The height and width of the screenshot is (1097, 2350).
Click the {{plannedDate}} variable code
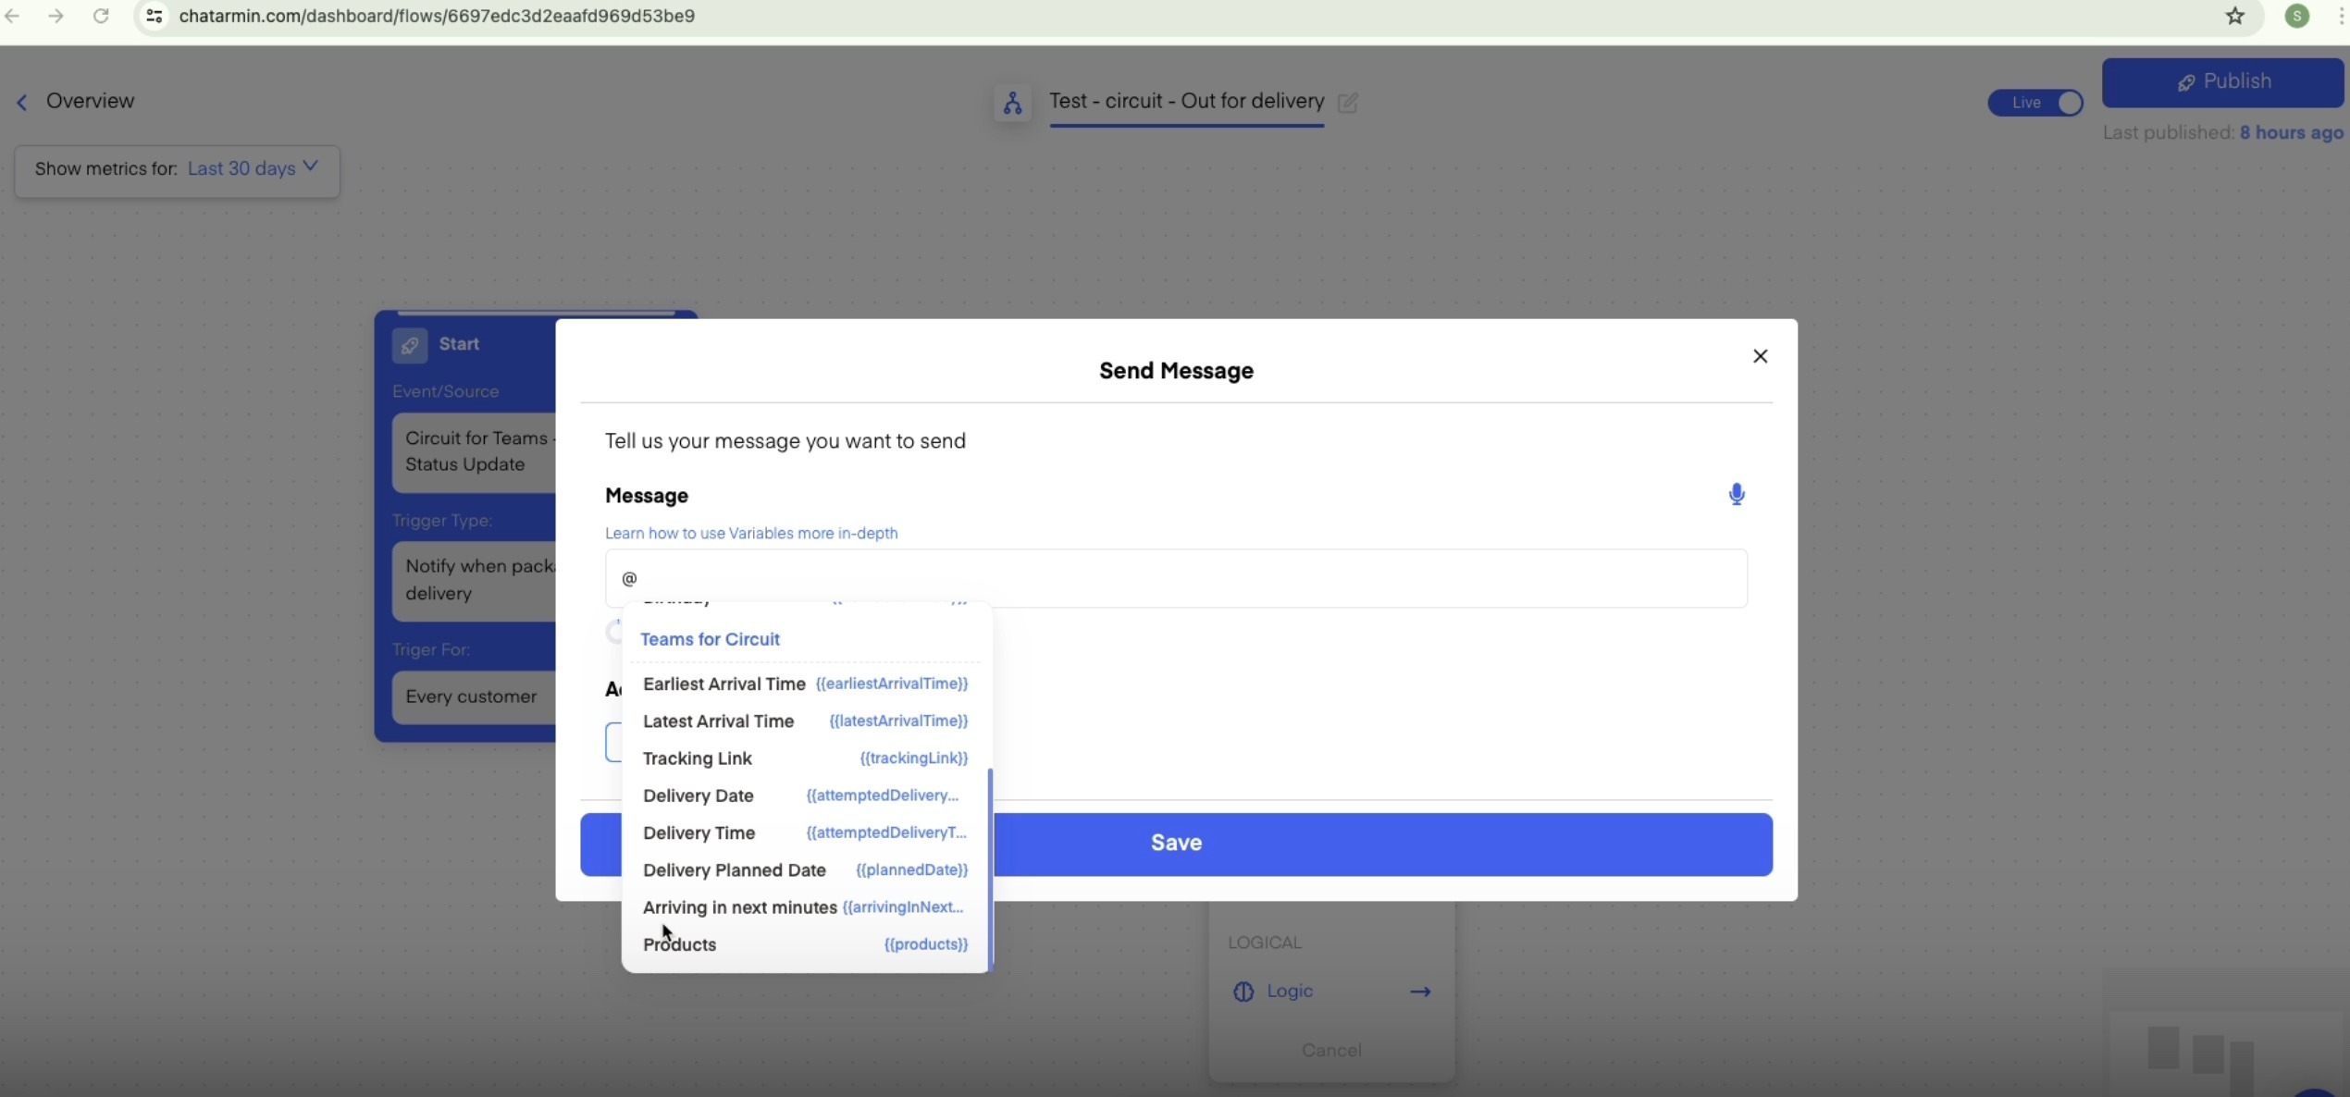tap(911, 869)
